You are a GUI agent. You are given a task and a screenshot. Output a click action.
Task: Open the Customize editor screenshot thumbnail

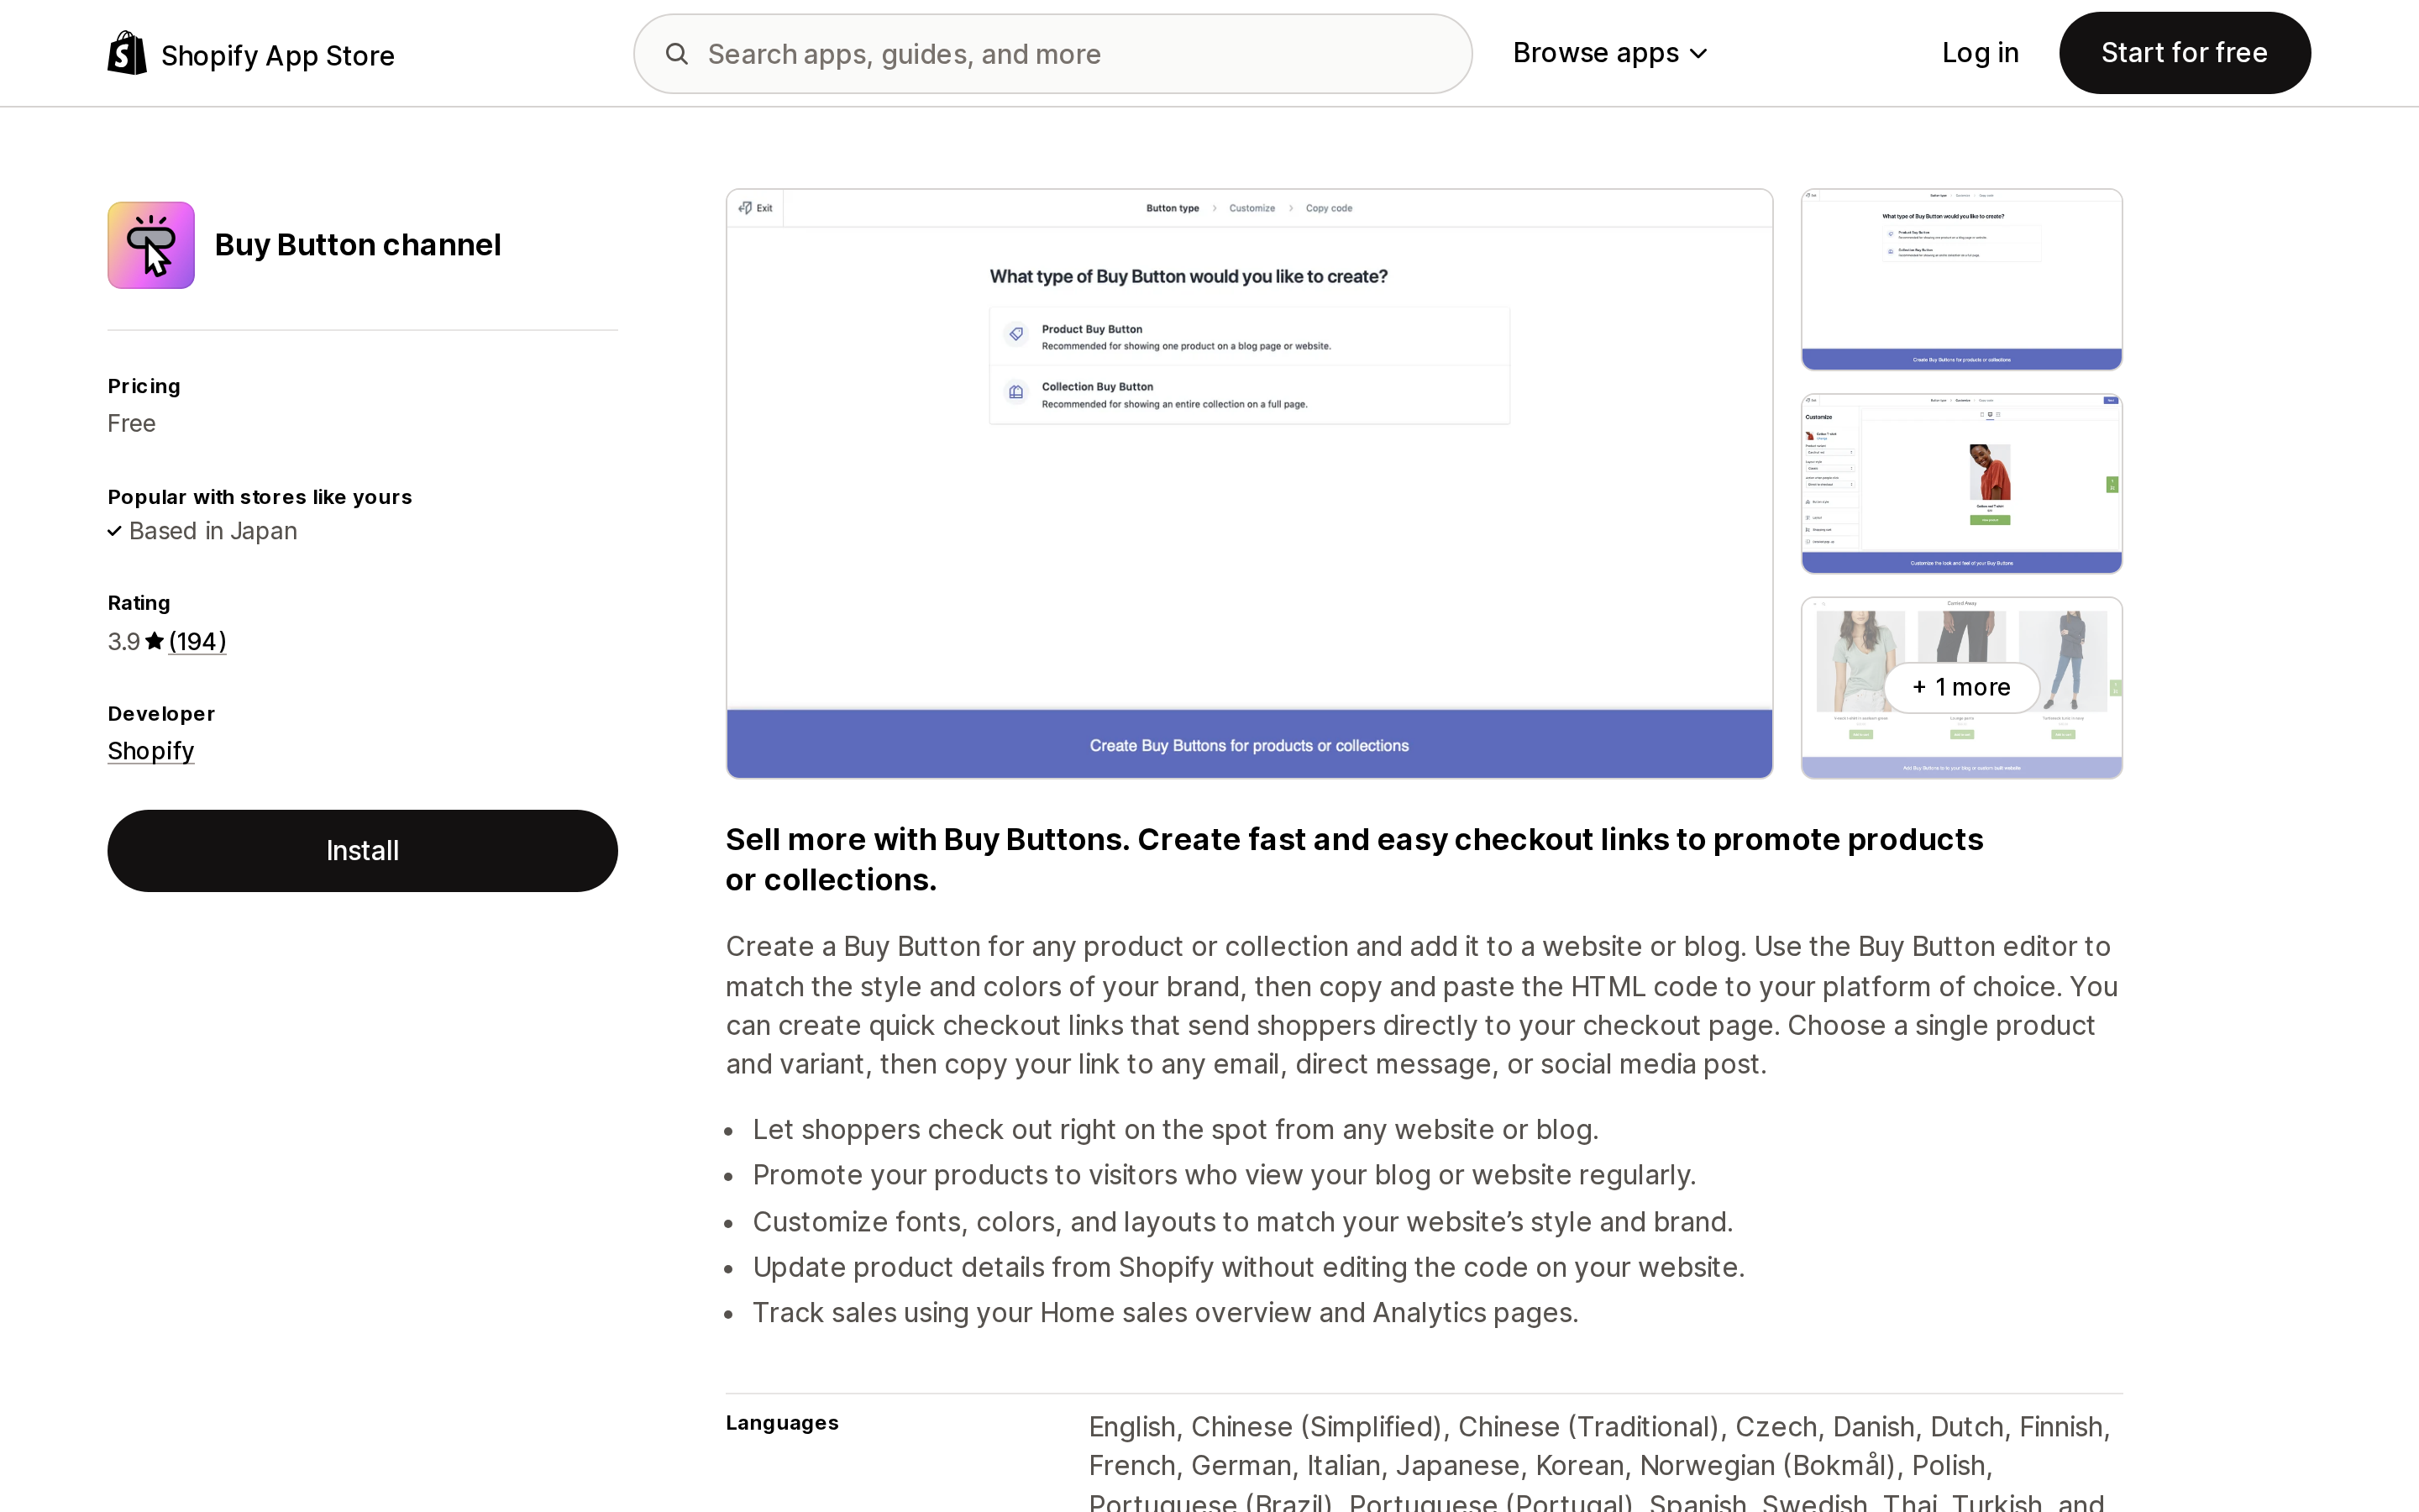[1961, 484]
